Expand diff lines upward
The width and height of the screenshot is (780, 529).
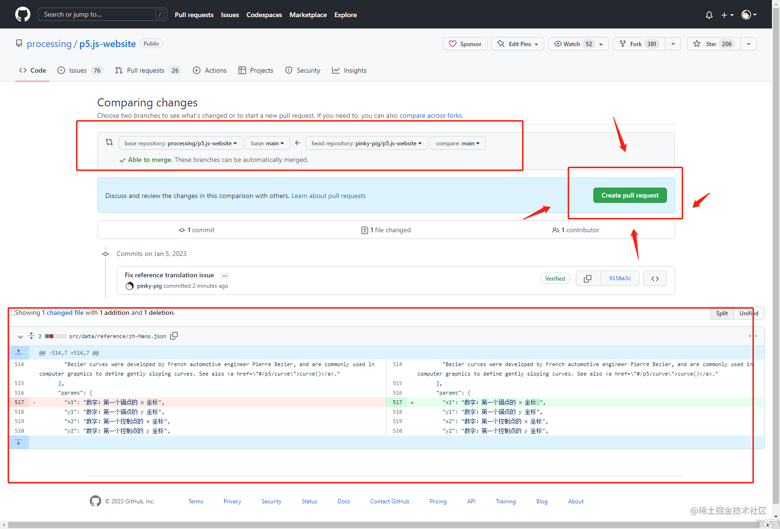pos(19,352)
